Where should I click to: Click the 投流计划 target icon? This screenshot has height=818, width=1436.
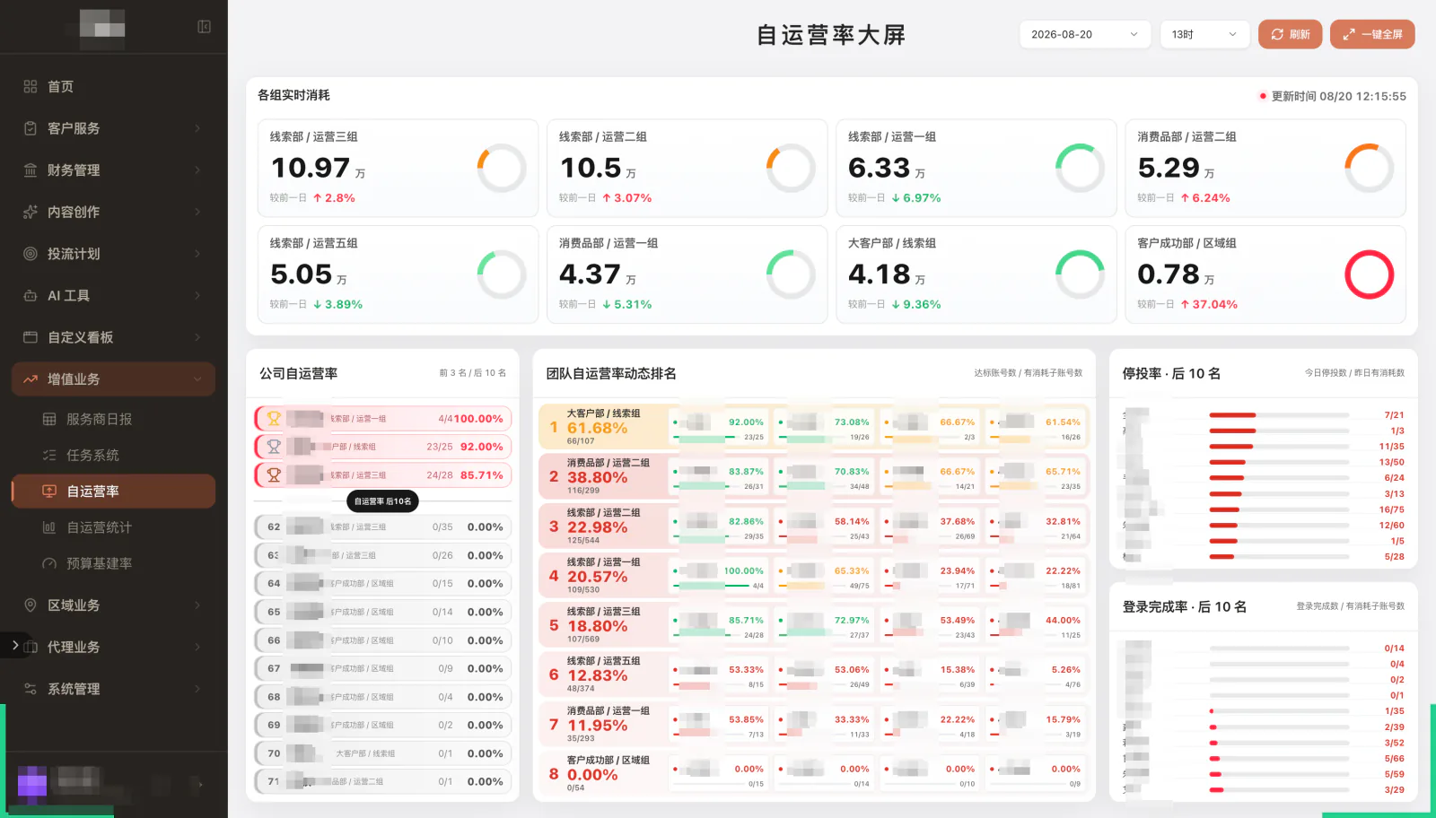[x=31, y=254]
